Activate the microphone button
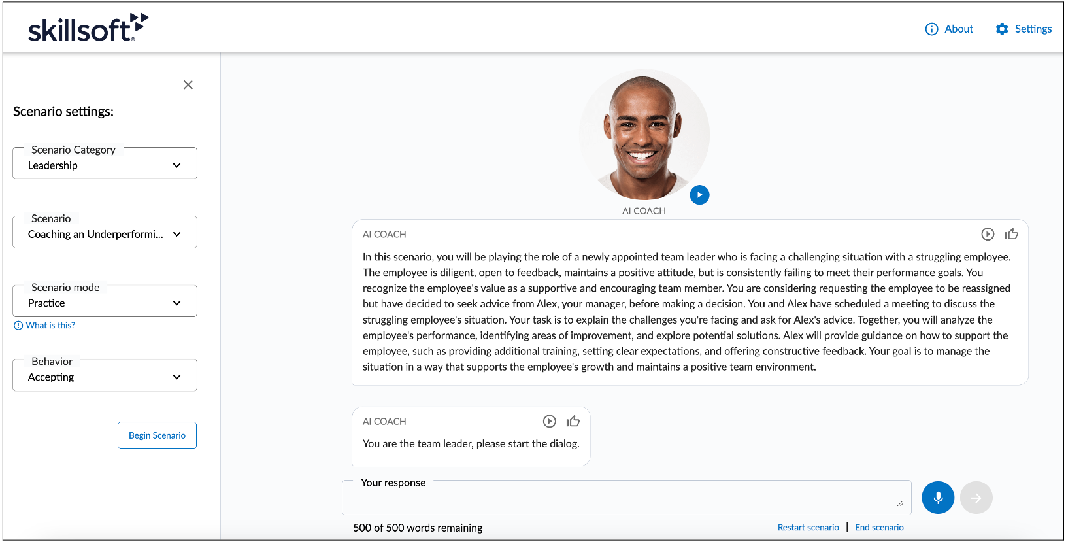 point(938,498)
